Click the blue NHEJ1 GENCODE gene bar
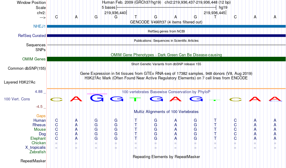Viewport: 286px width, 168px height. pyautogui.click(x=166, y=26)
